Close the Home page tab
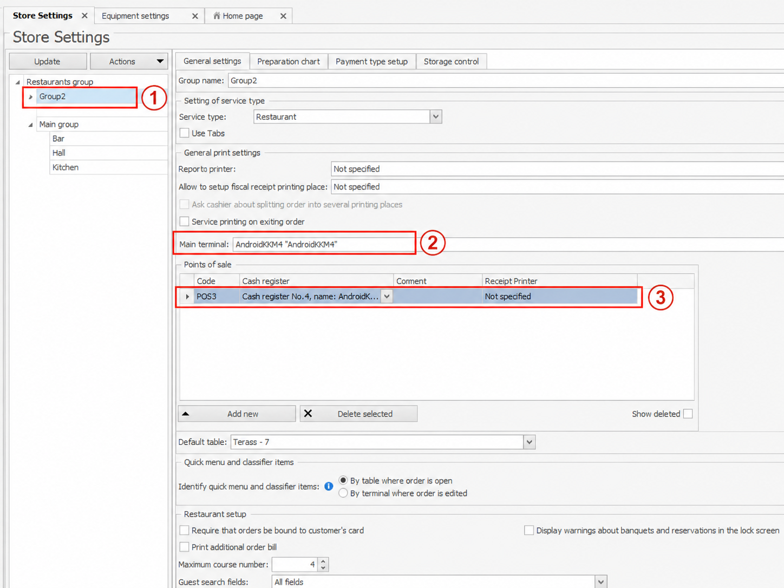The image size is (784, 588). click(283, 16)
